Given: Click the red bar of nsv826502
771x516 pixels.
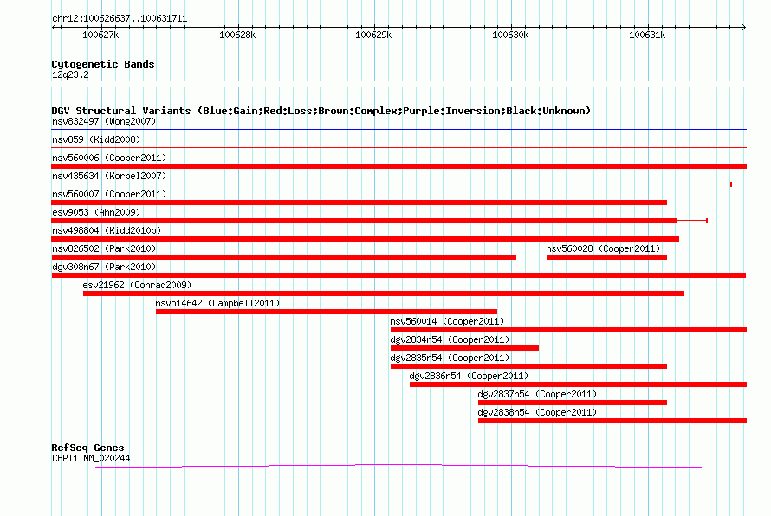Looking at the screenshot, I should [x=284, y=257].
